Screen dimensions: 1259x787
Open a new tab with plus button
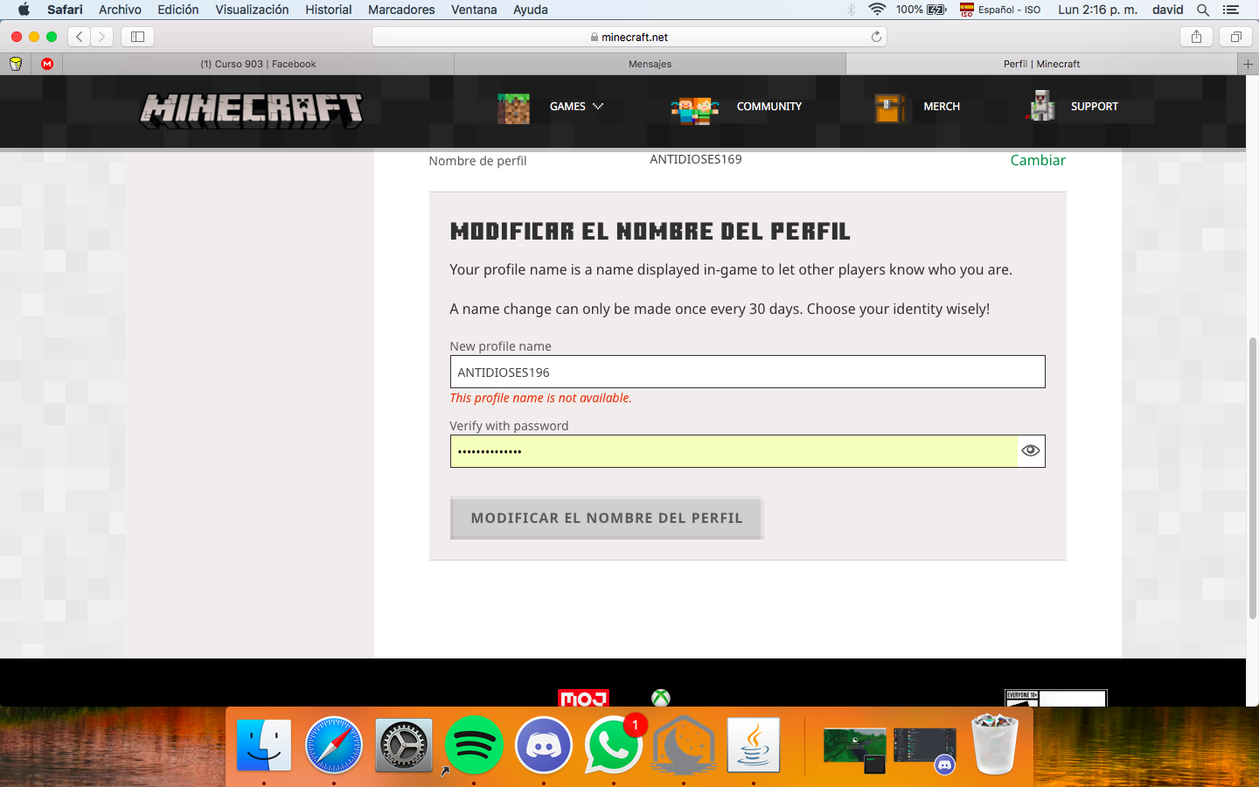tap(1248, 64)
